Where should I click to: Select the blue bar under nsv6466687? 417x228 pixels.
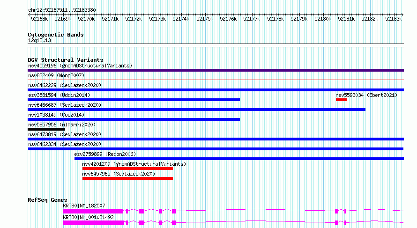coord(196,110)
